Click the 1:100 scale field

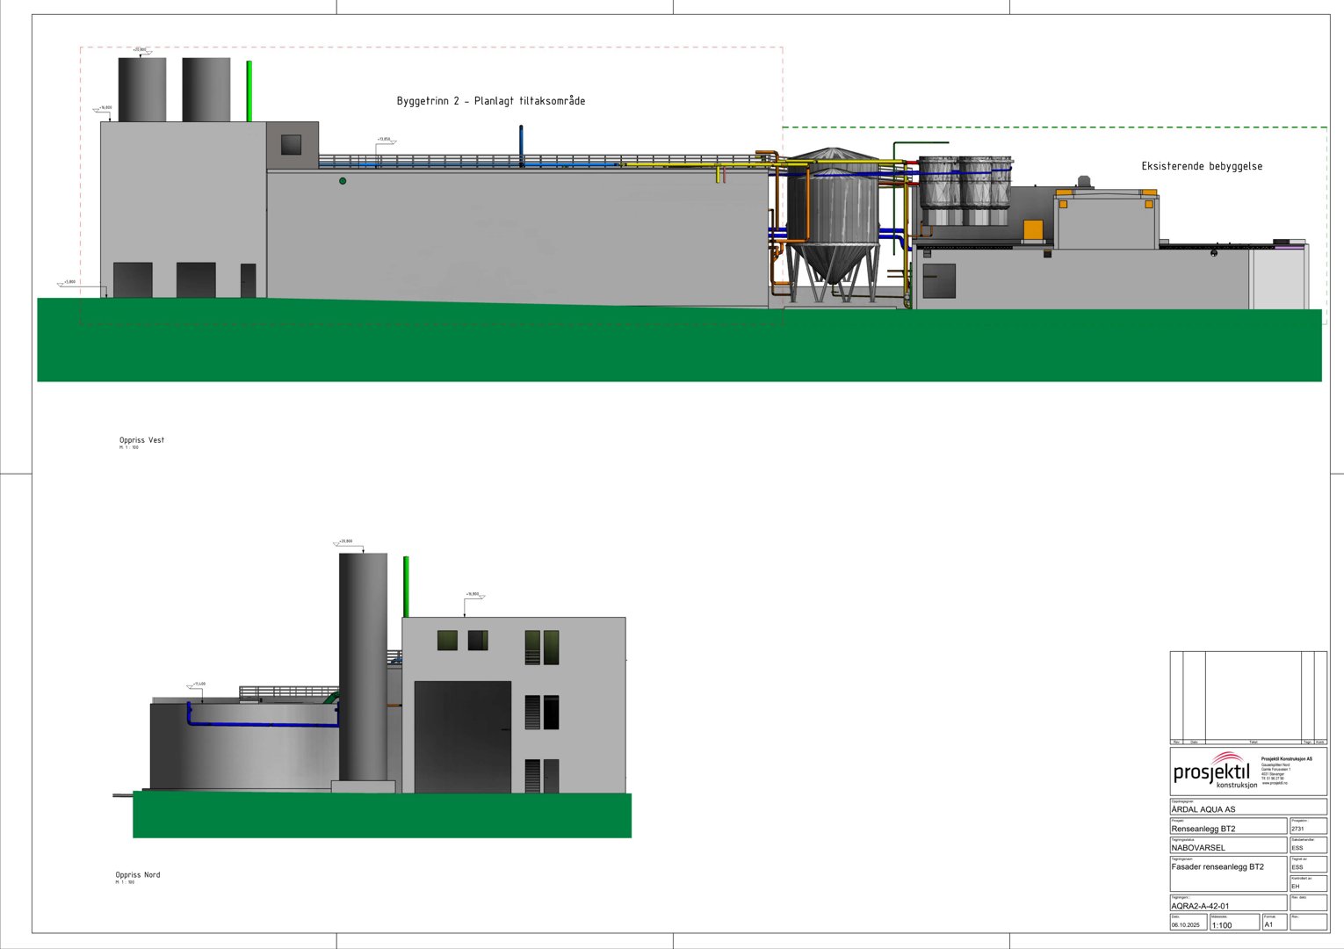(1222, 925)
